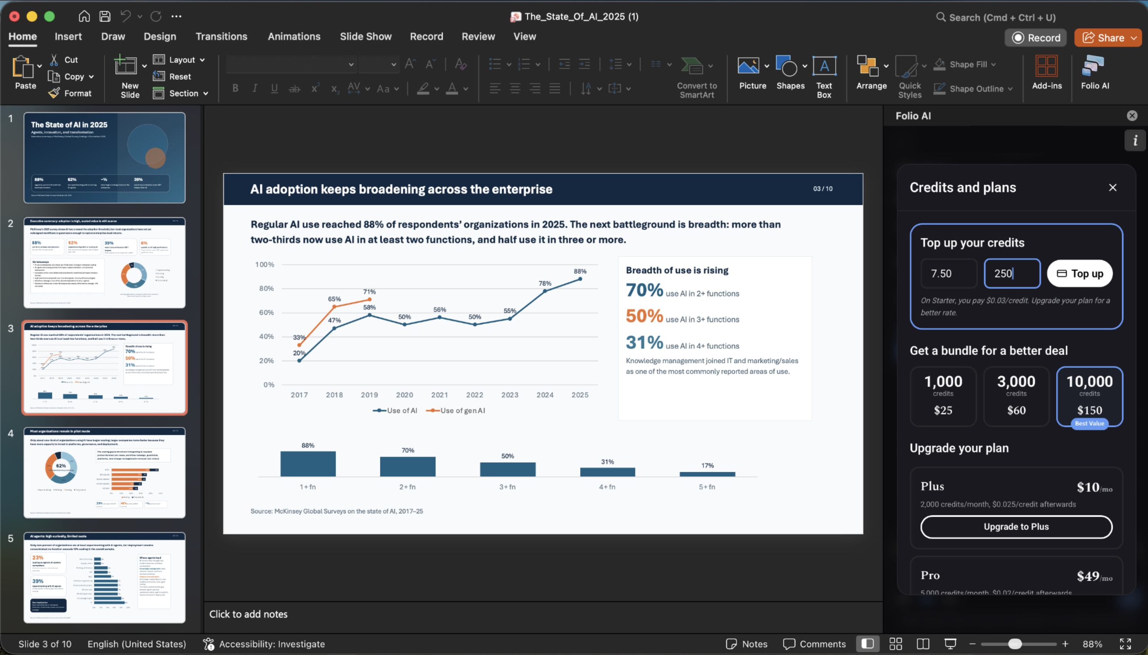This screenshot has width=1148, height=655.
Task: Click Convert to SmartArt
Action: [x=697, y=77]
